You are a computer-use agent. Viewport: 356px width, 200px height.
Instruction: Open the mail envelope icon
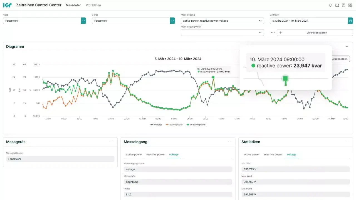[x=337, y=5]
